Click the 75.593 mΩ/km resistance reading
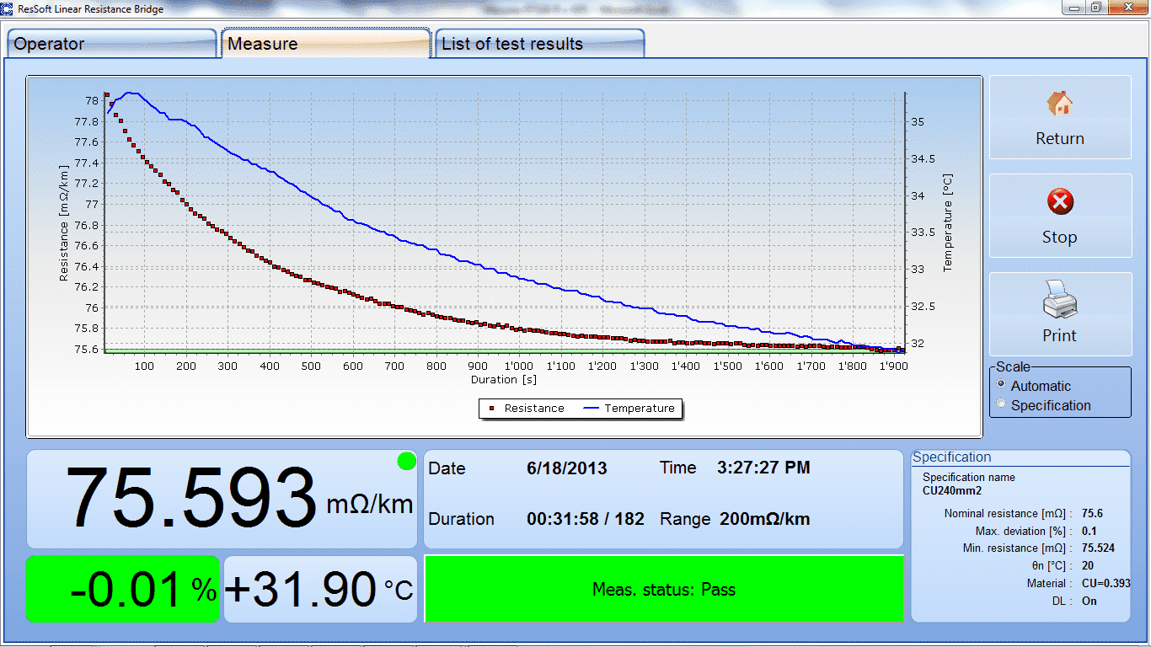Screen dimensions: 1151x647 point(238,500)
